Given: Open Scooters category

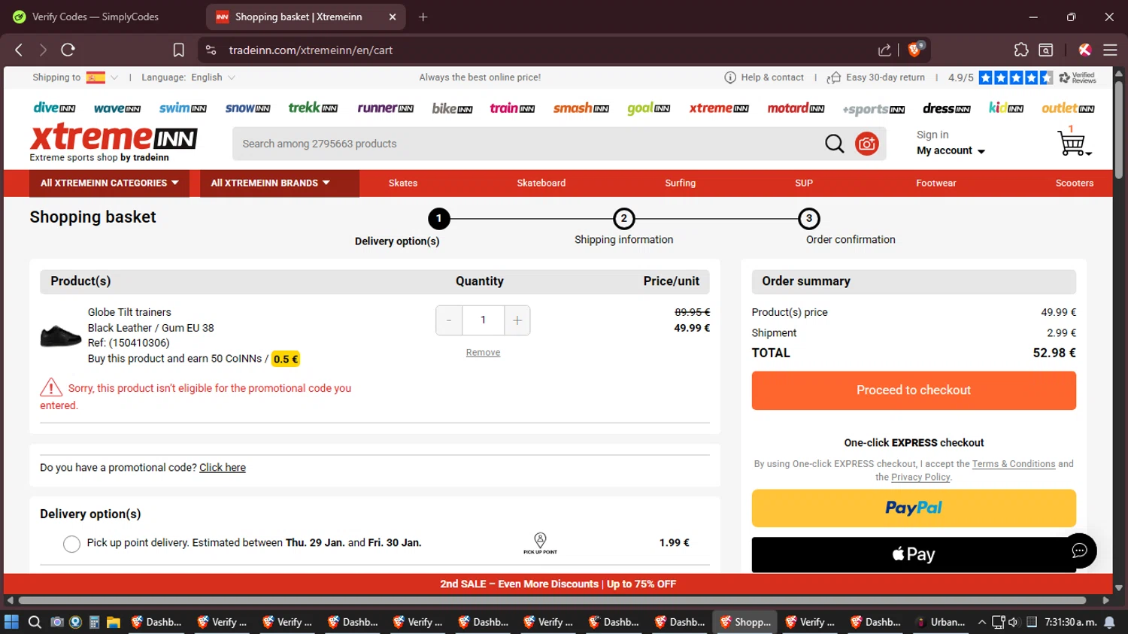Looking at the screenshot, I should [x=1075, y=183].
